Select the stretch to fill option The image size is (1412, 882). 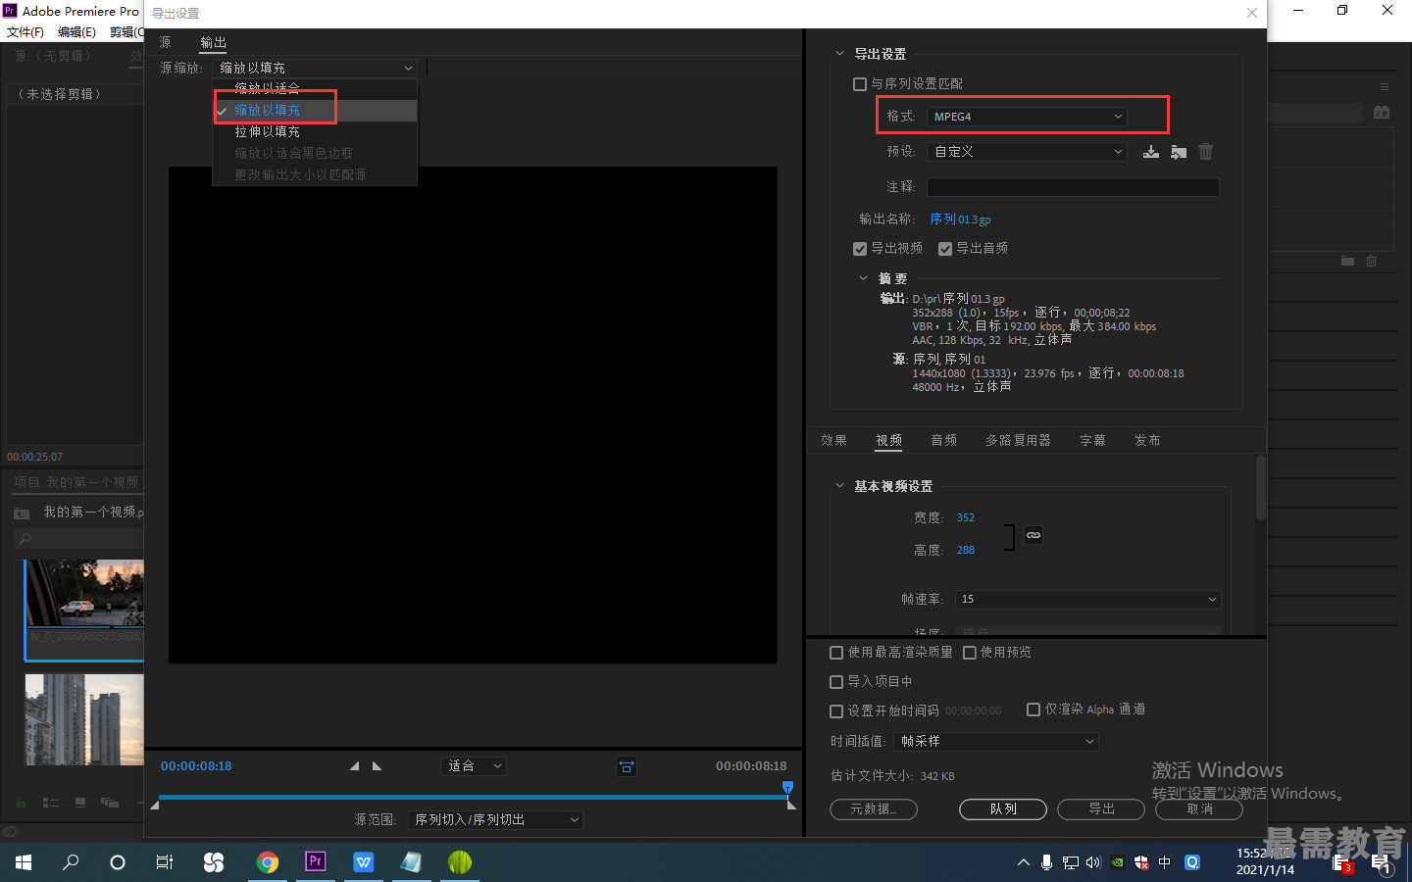point(315,131)
